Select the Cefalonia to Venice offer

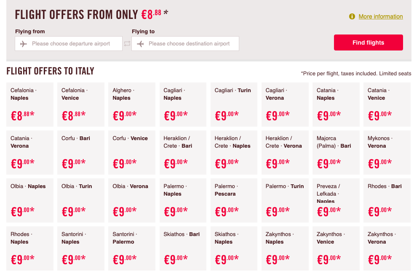coord(81,104)
